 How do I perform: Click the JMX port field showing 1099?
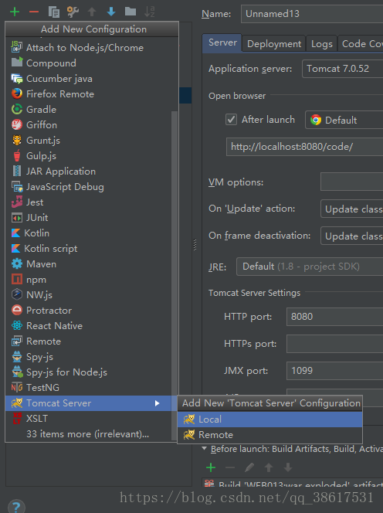pos(334,371)
